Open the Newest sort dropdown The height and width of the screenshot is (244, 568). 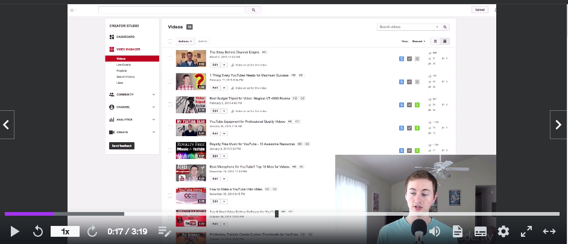pyautogui.click(x=418, y=42)
